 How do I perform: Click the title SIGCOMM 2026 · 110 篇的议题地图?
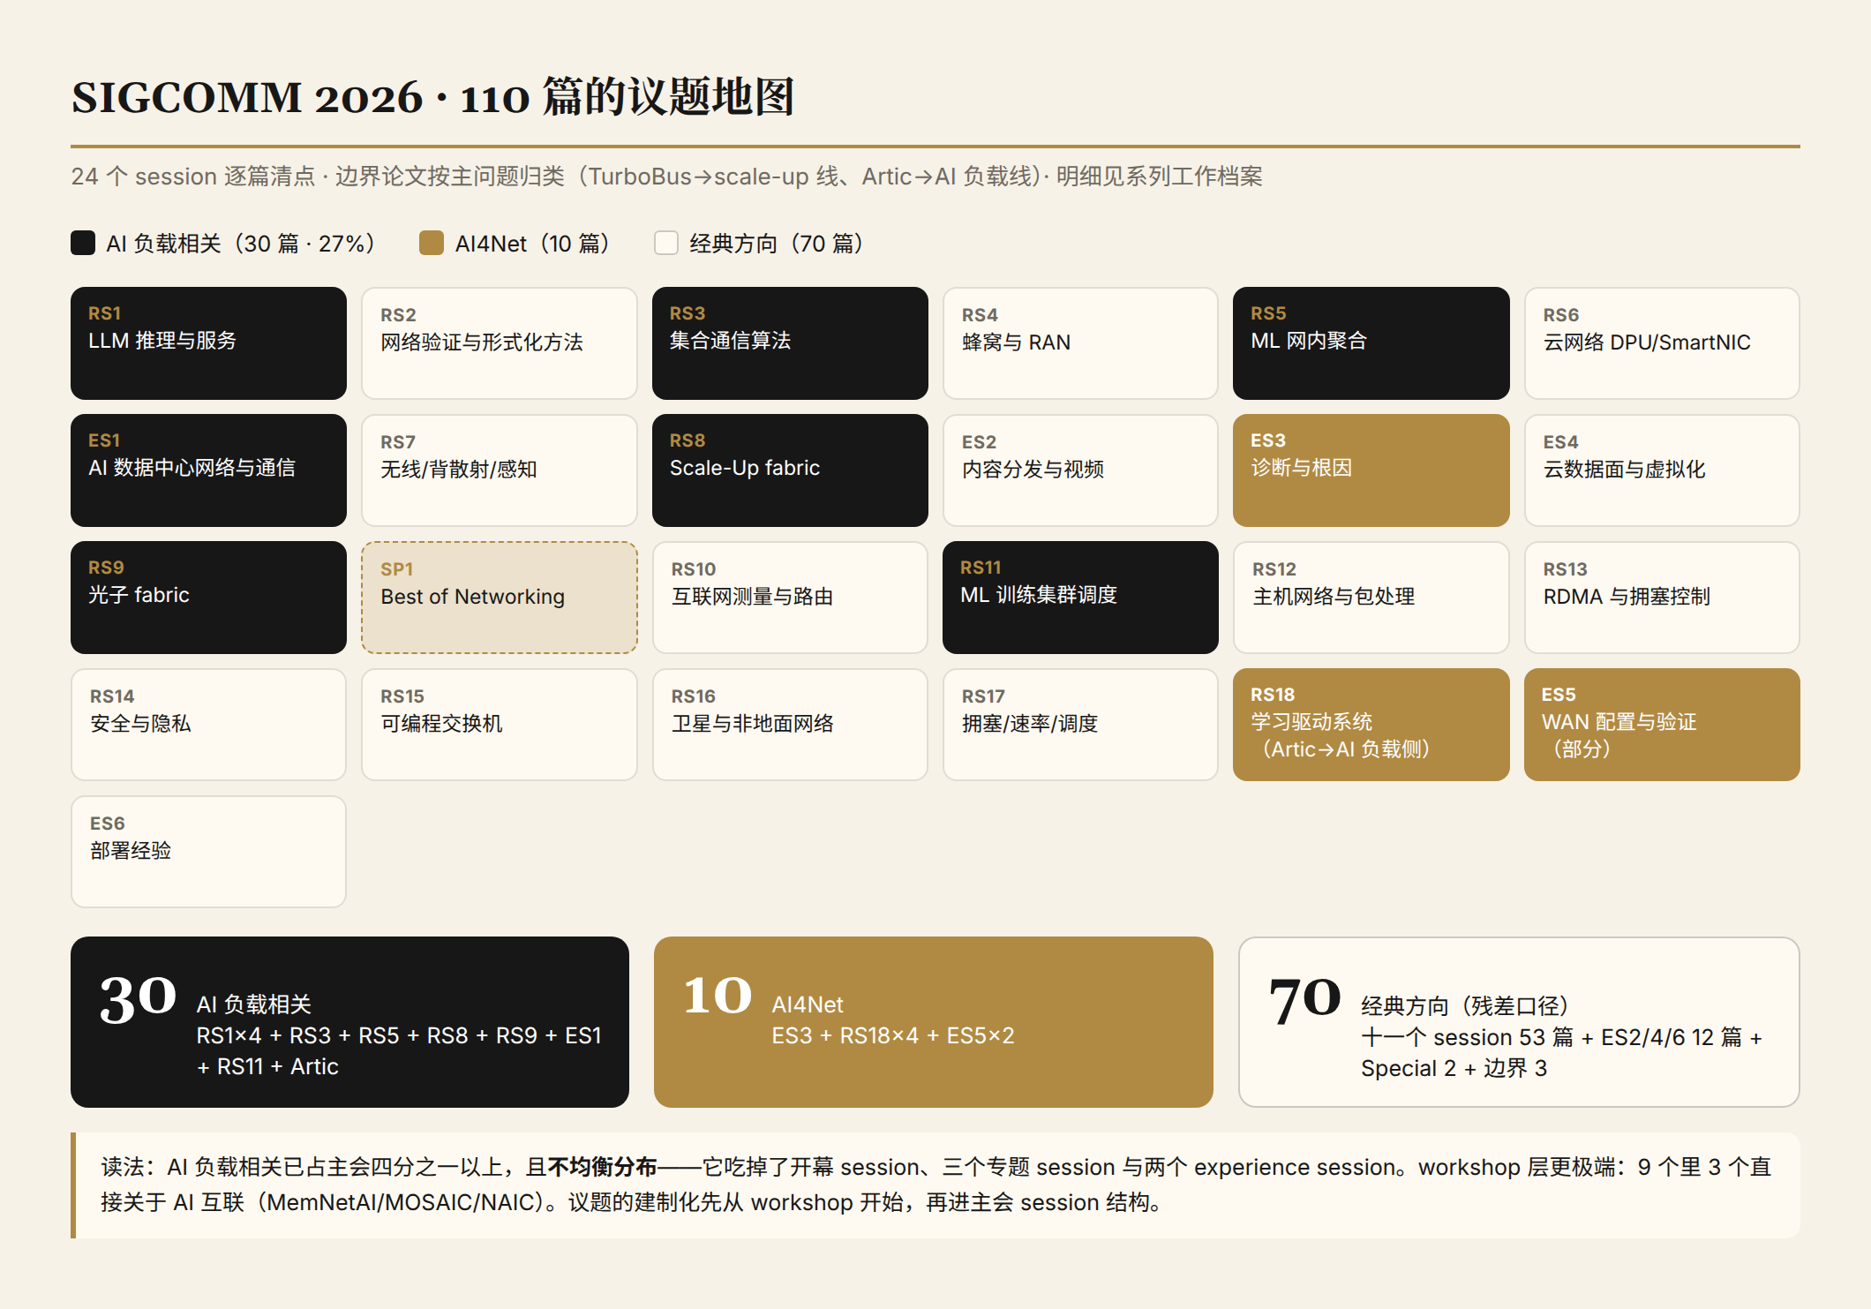pos(433,97)
